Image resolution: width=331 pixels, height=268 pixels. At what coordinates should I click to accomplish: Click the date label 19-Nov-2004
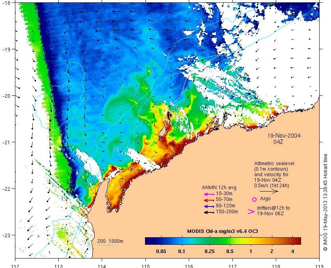point(284,136)
